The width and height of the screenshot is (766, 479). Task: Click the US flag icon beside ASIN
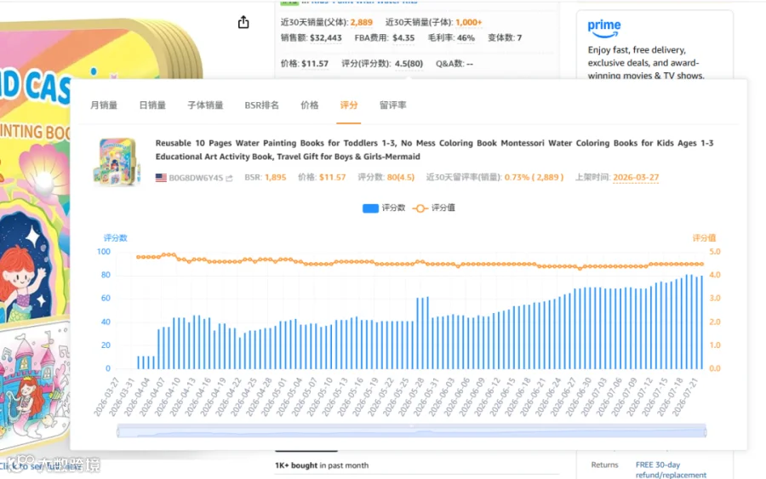point(161,178)
